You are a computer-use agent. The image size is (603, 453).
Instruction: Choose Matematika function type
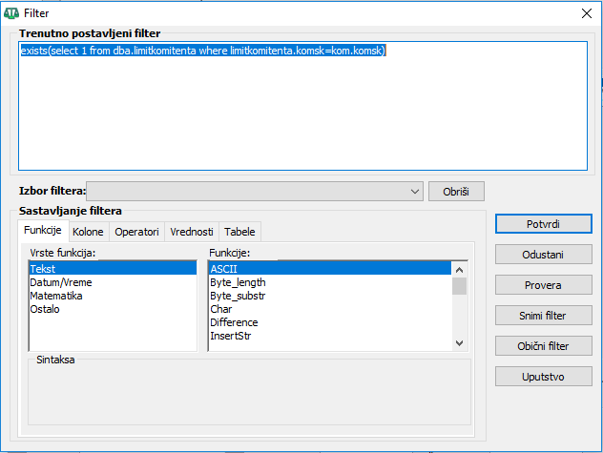coord(113,296)
